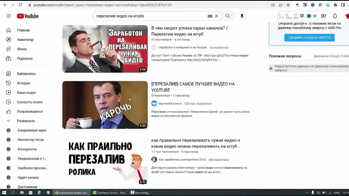Open the vidIQ hamburger menu in header
Image resolution: width=349 pixels, height=196 pixels.
pos(315,16)
